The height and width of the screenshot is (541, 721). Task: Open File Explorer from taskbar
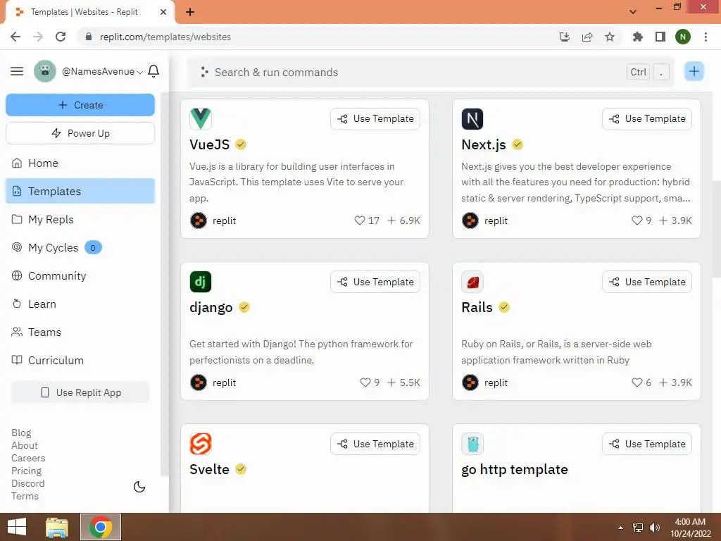57,527
